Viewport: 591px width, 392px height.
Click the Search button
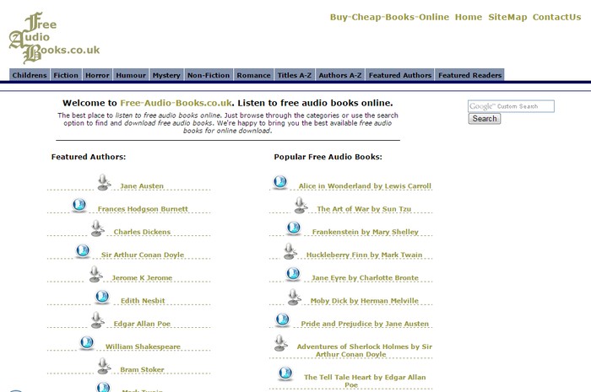click(x=485, y=119)
